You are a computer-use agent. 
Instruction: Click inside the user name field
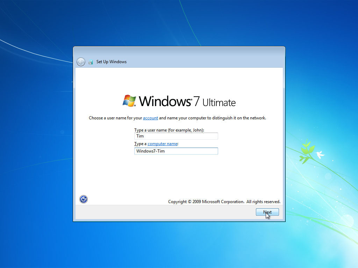pos(176,136)
